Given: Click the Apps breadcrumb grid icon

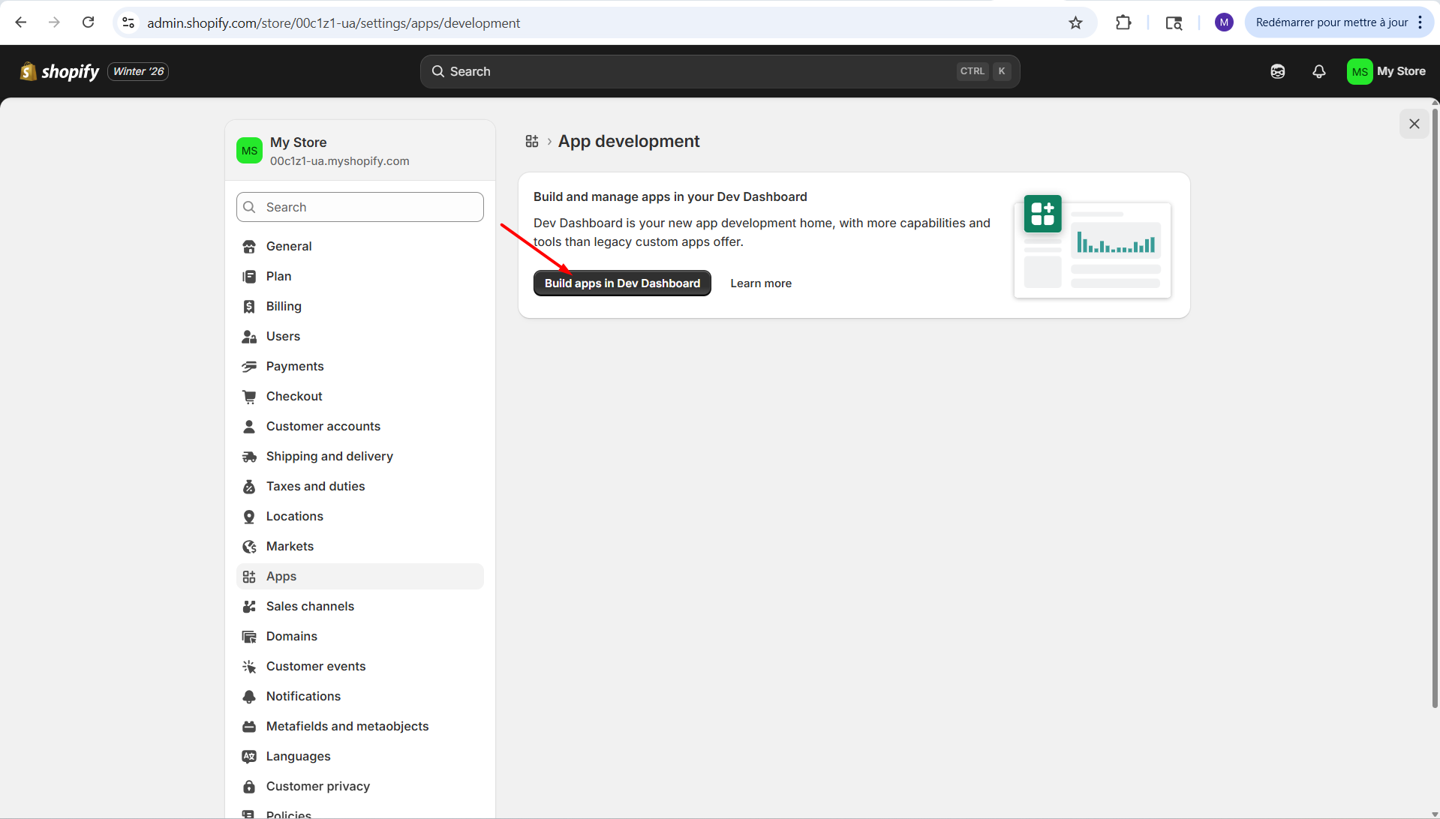Looking at the screenshot, I should 532,141.
